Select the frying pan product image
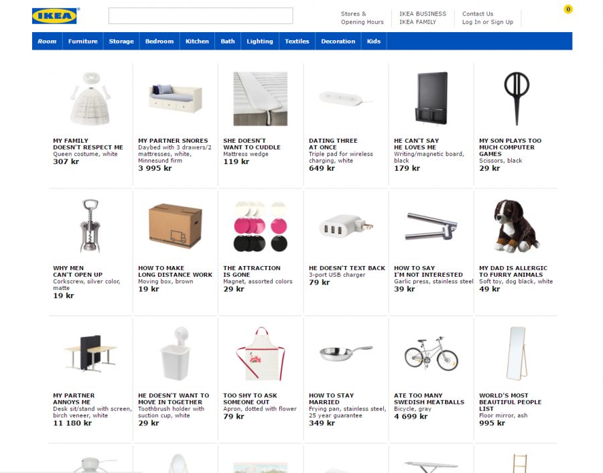Screen dimensions: 603x473 pyautogui.click(x=346, y=353)
